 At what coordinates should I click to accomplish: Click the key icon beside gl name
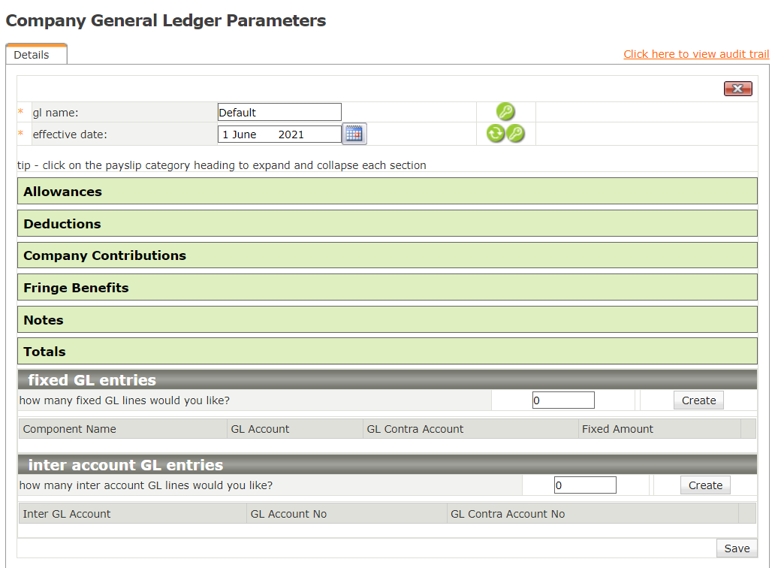(505, 113)
